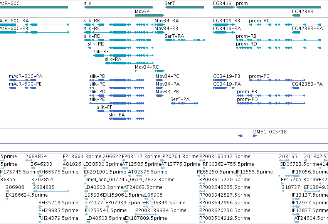This screenshot has width=328, height=224.
Task: Select the RP003504919.5prime EST
Action: click(202, 222)
